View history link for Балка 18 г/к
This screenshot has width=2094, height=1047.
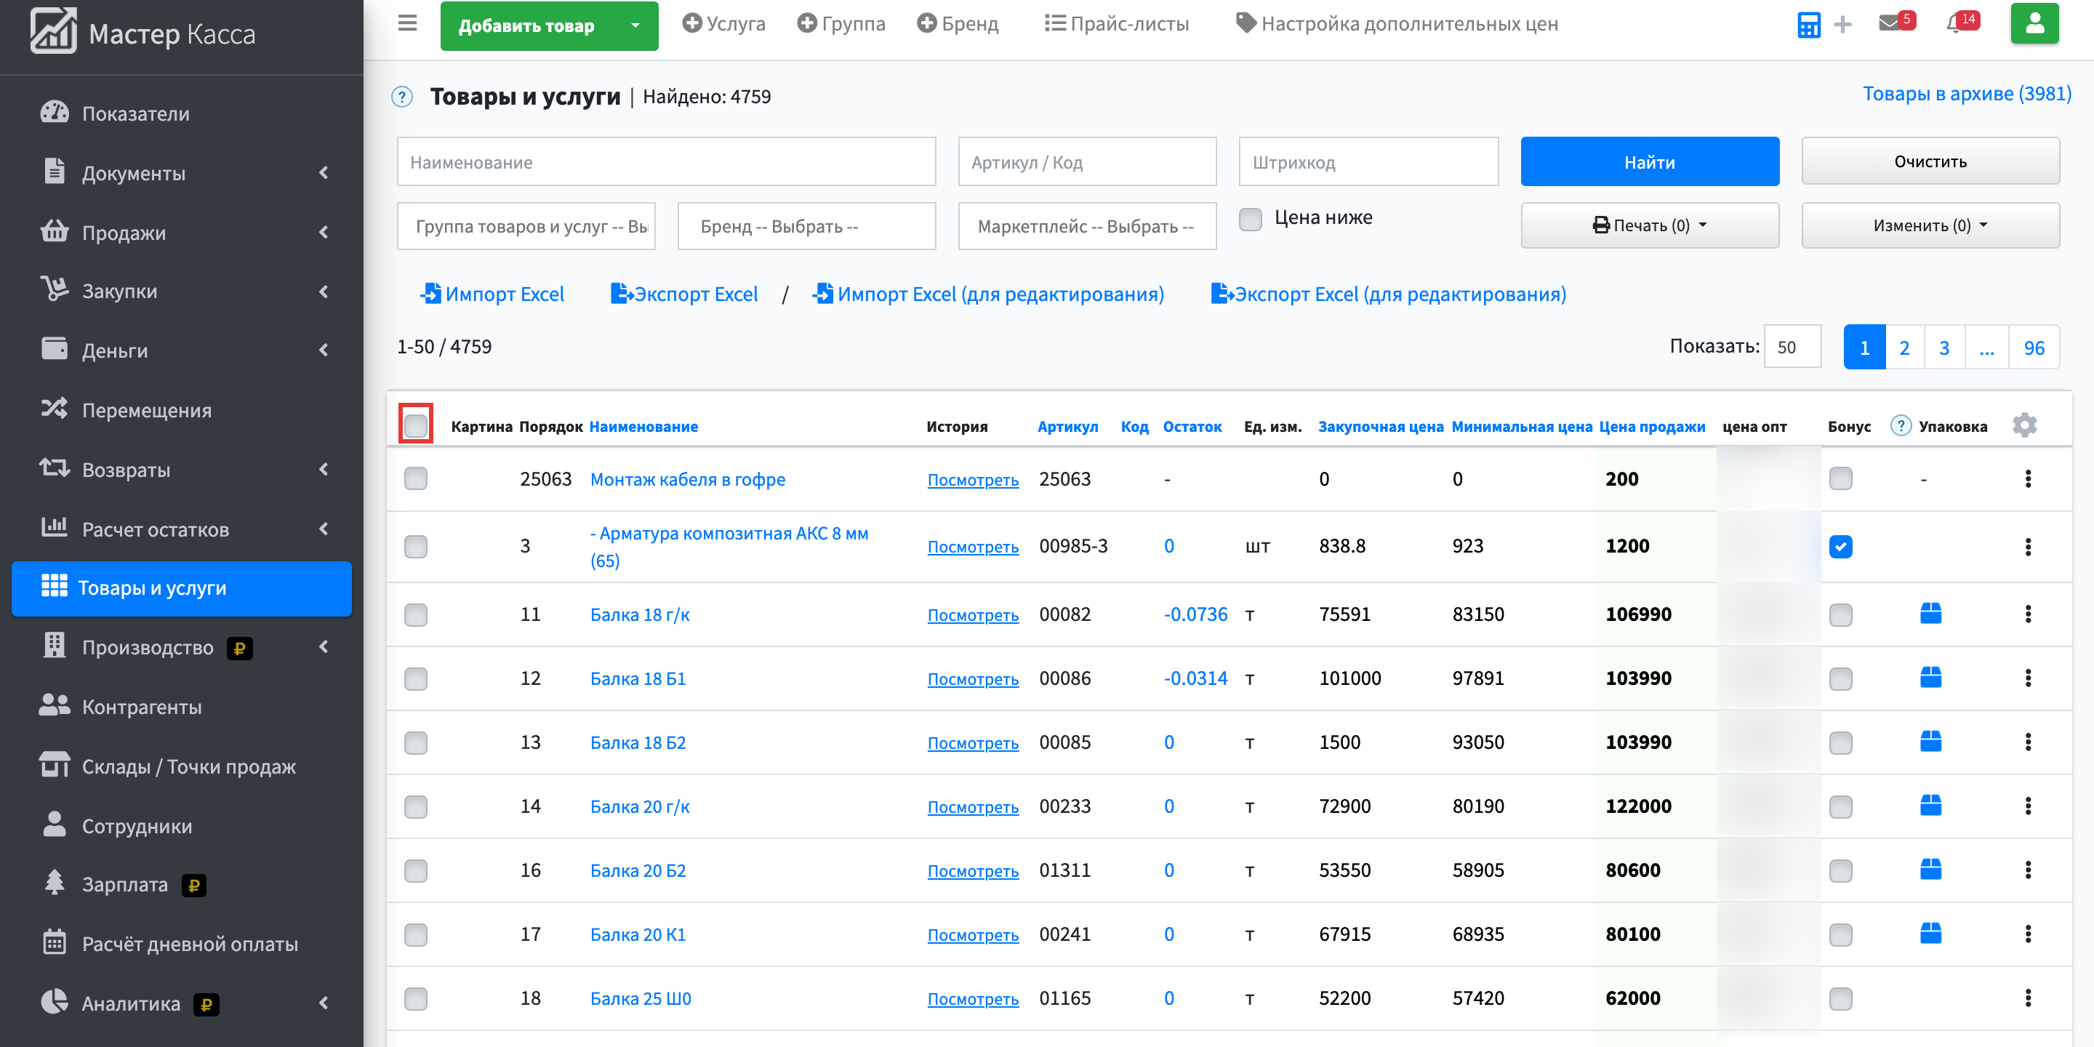(972, 615)
